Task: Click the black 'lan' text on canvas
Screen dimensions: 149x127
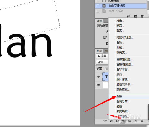Action: pyautogui.click(x=26, y=41)
